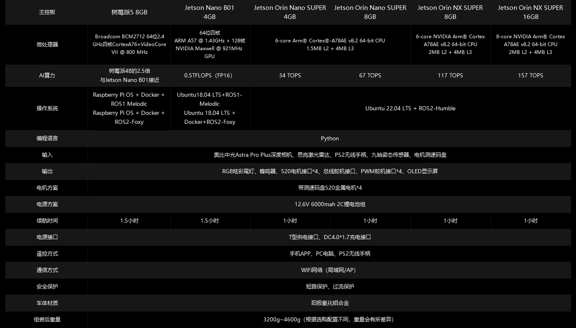Select 1.5小时 under Jetson Nano B01 column

click(x=209, y=221)
